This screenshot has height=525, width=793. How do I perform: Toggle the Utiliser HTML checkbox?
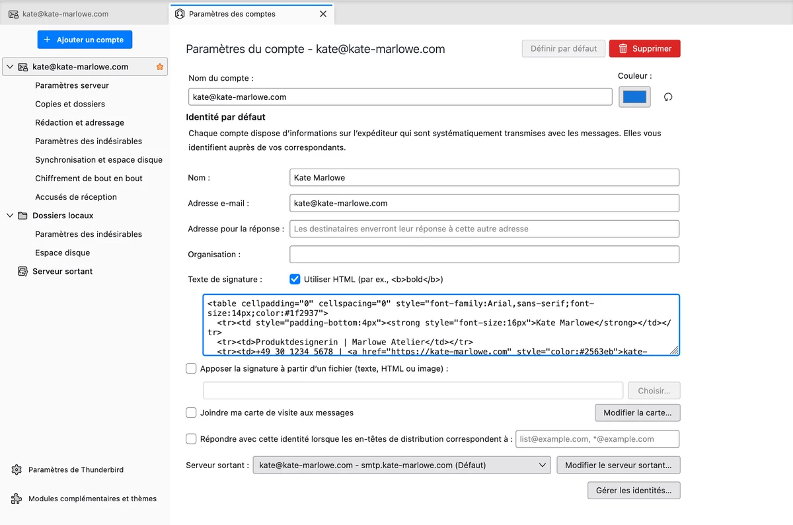pos(295,279)
